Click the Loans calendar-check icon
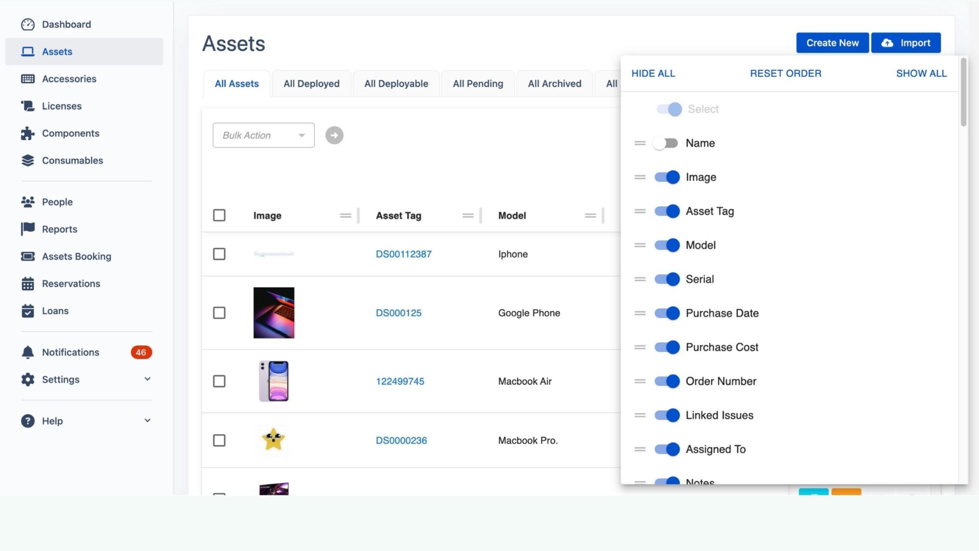The width and height of the screenshot is (979, 551). click(x=28, y=311)
